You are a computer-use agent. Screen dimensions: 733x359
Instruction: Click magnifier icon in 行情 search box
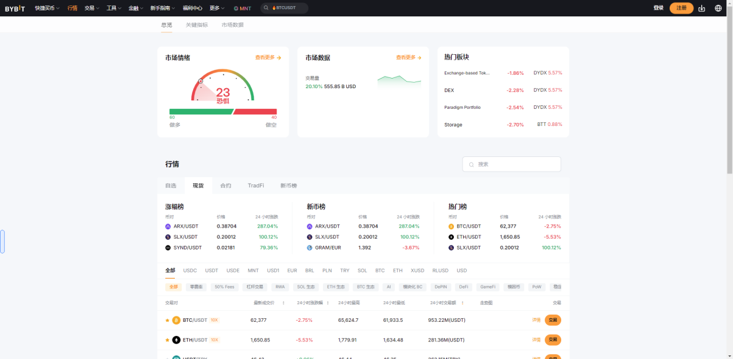click(472, 164)
